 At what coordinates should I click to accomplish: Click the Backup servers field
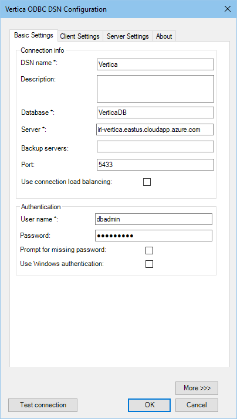155,147
